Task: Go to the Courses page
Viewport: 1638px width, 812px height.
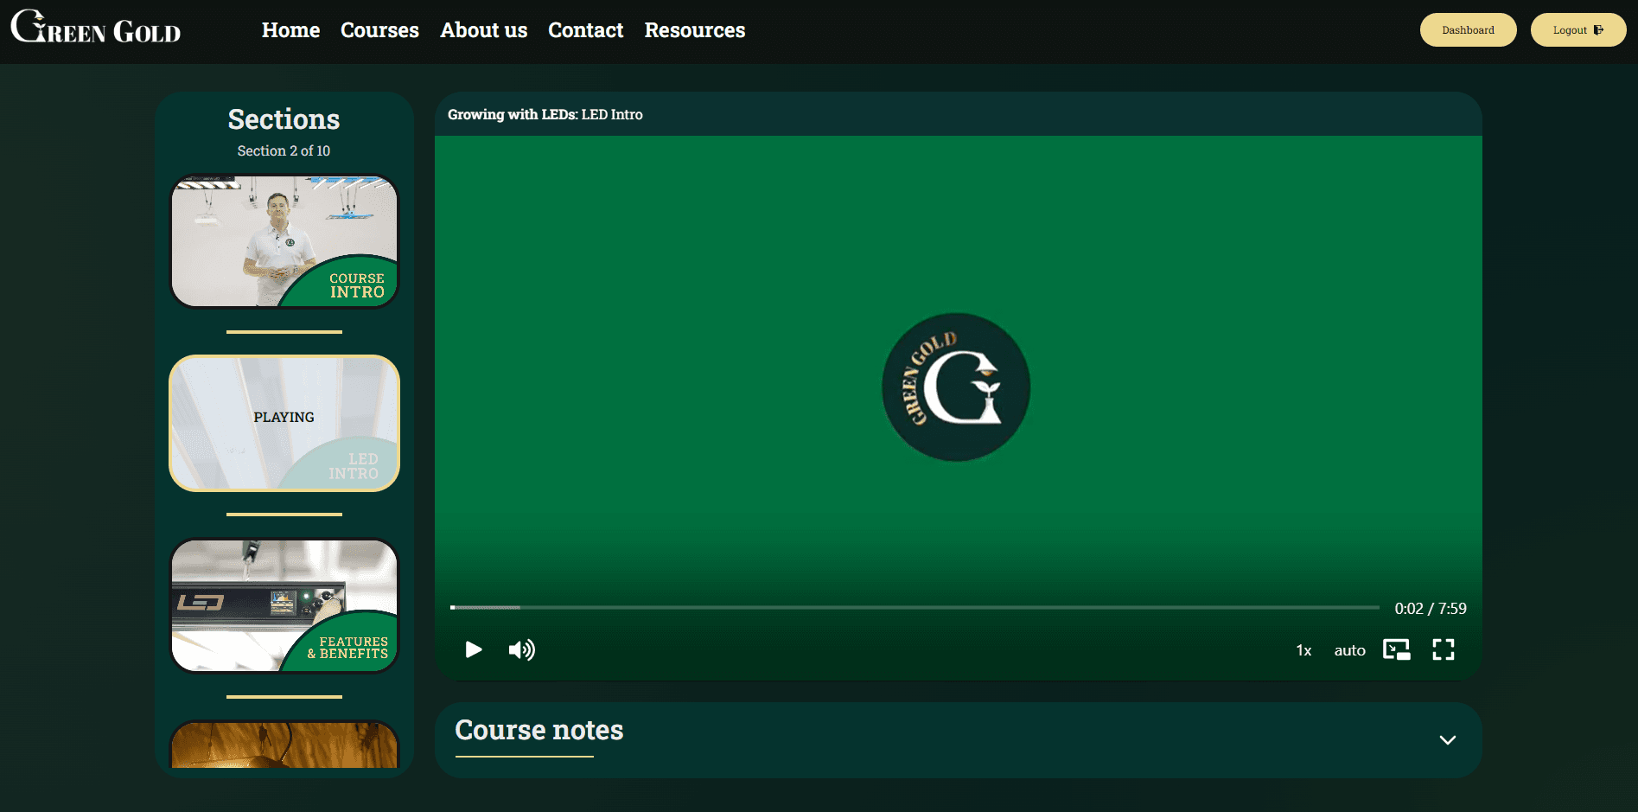Action: (379, 30)
